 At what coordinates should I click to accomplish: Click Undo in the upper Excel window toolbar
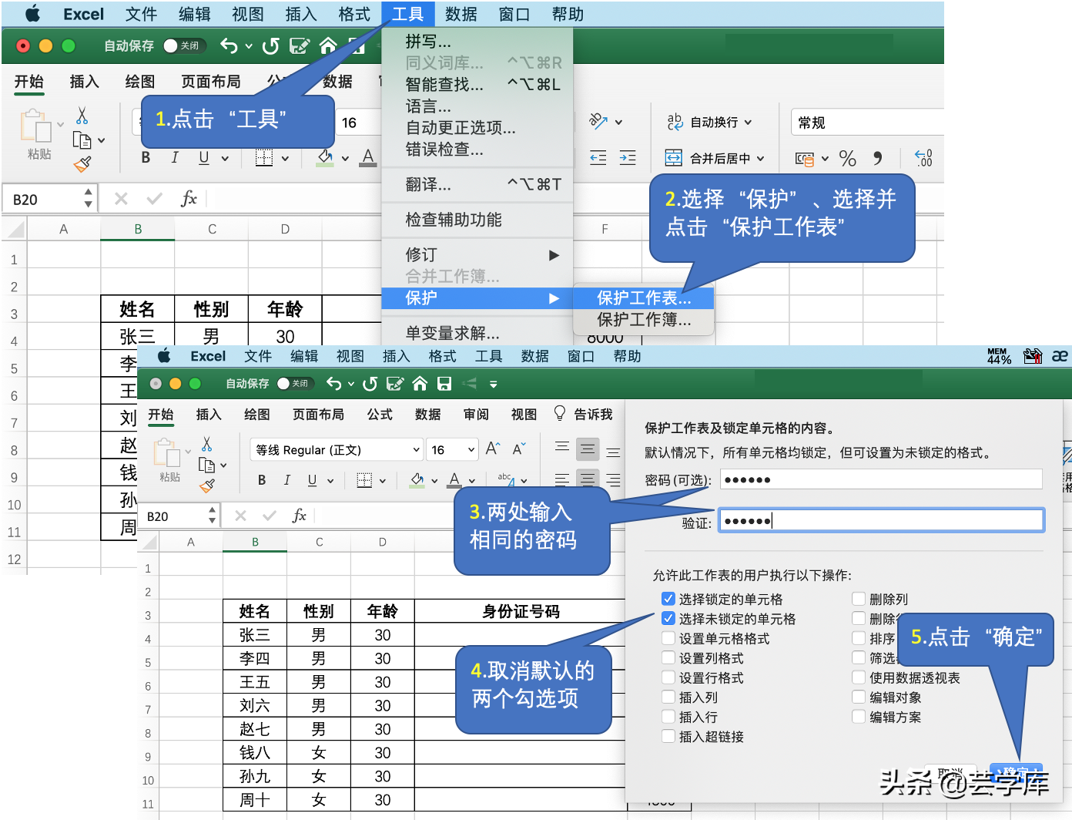tap(229, 45)
